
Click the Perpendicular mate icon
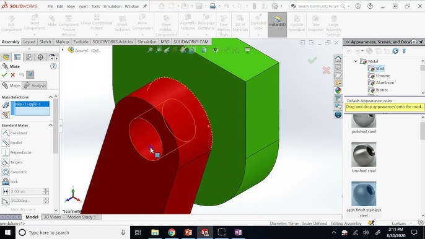coord(6,152)
